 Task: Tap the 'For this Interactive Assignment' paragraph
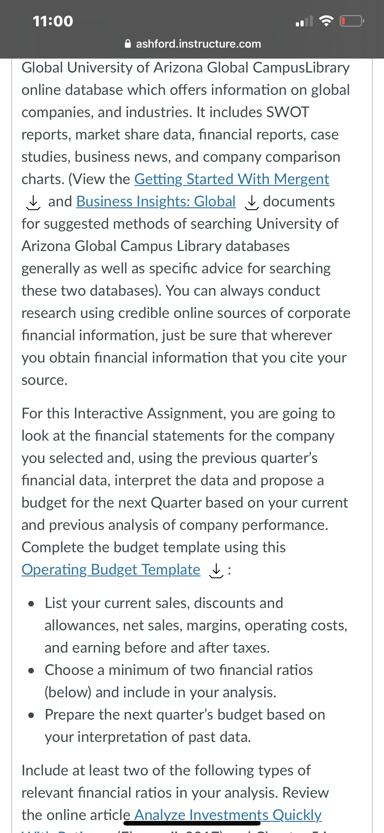pos(185,491)
